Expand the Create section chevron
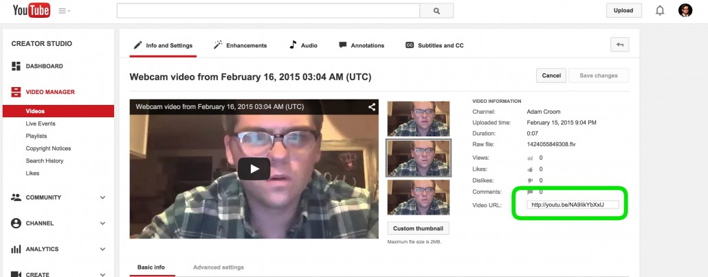 tap(102, 274)
